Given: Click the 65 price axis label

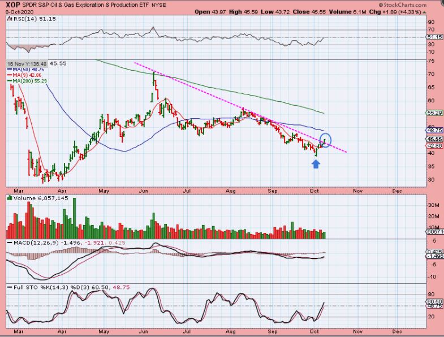Looking at the screenshot, I should point(431,87).
